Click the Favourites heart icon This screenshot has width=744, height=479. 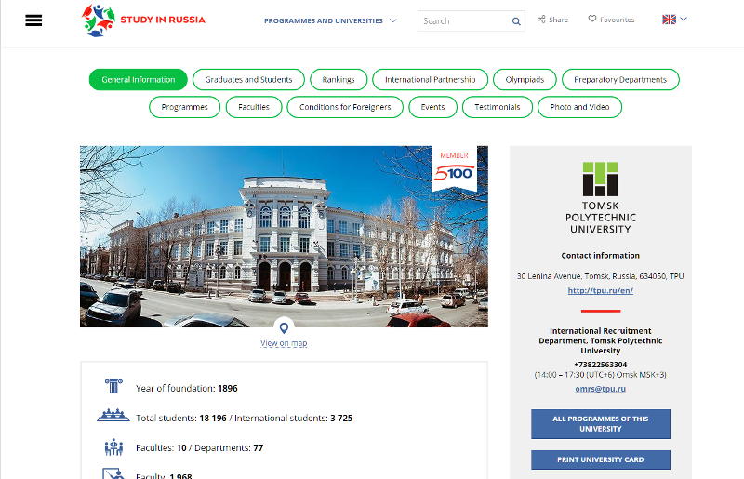592,19
